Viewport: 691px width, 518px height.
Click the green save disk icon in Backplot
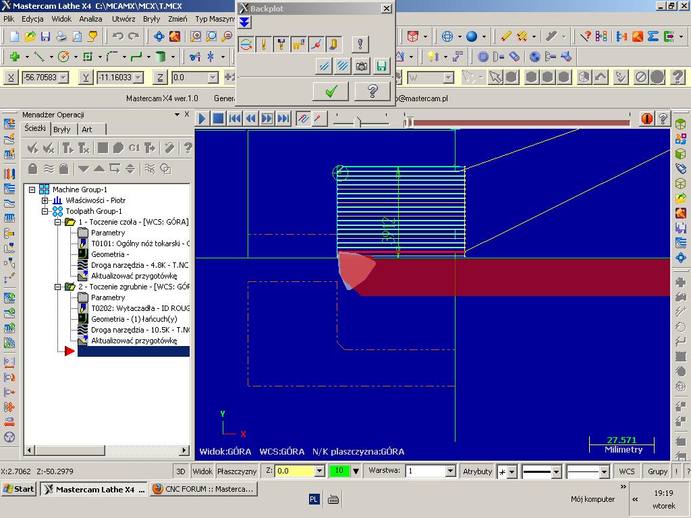382,67
